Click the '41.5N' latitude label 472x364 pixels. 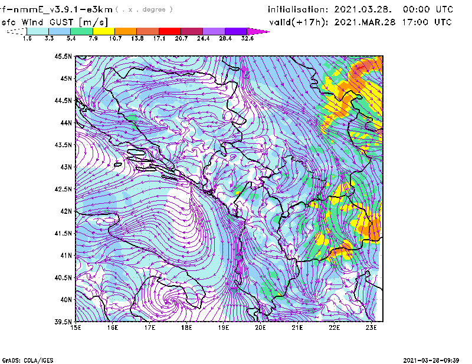pos(63,233)
